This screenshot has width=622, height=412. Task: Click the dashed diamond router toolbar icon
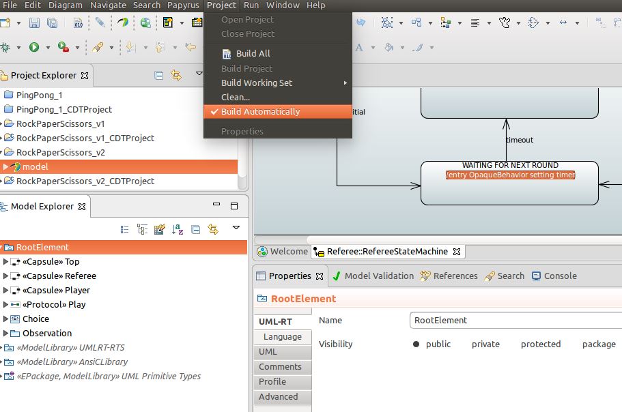(533, 23)
